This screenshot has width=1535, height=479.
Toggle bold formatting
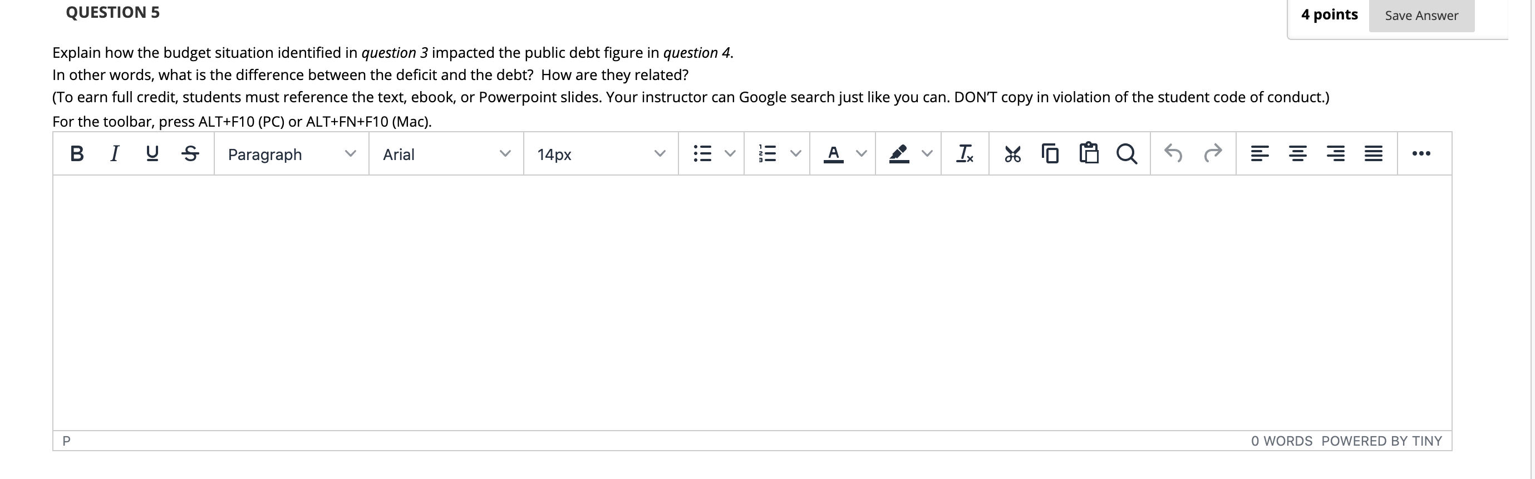(x=77, y=153)
